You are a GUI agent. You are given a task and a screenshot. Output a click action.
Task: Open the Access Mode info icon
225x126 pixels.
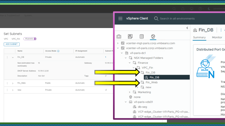(x=58, y=51)
